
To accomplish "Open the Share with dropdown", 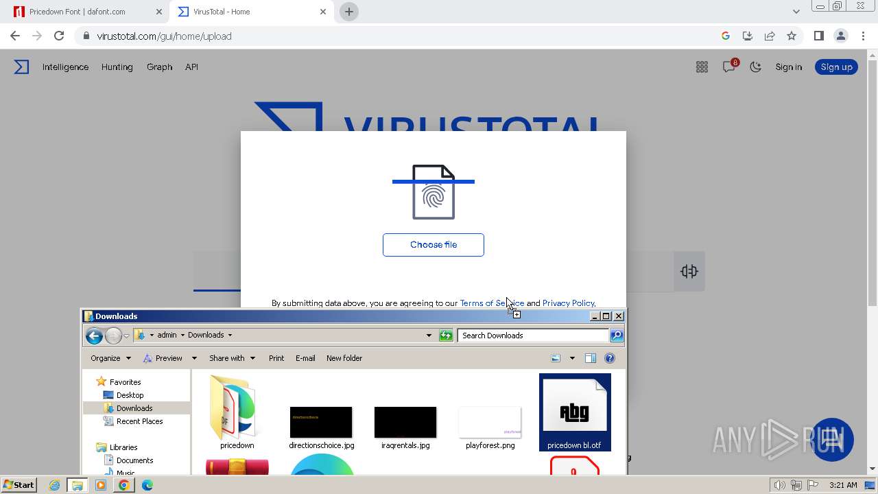I will point(232,358).
